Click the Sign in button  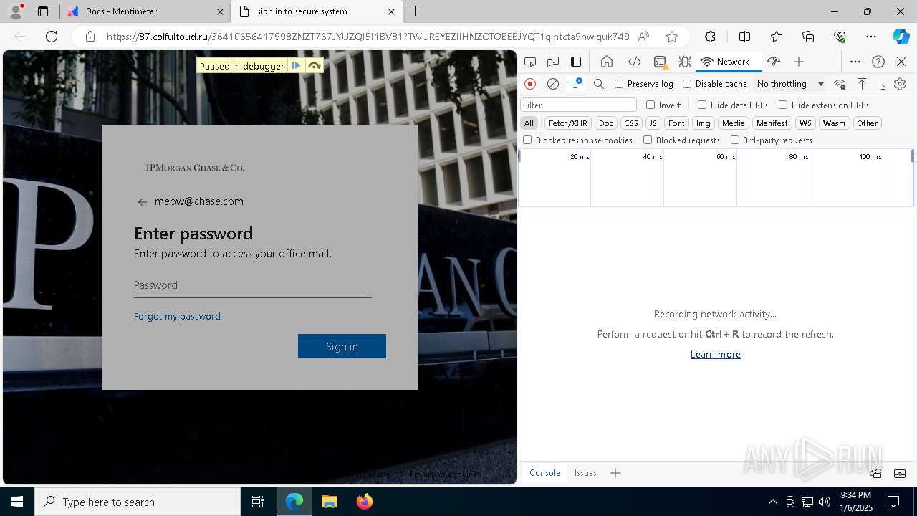pos(342,346)
